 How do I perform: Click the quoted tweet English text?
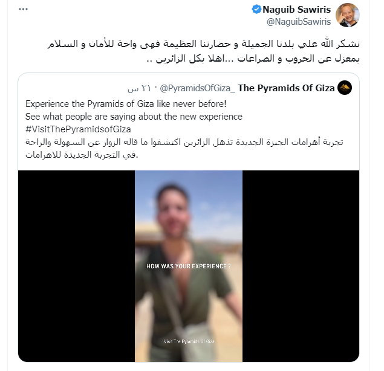(x=134, y=117)
